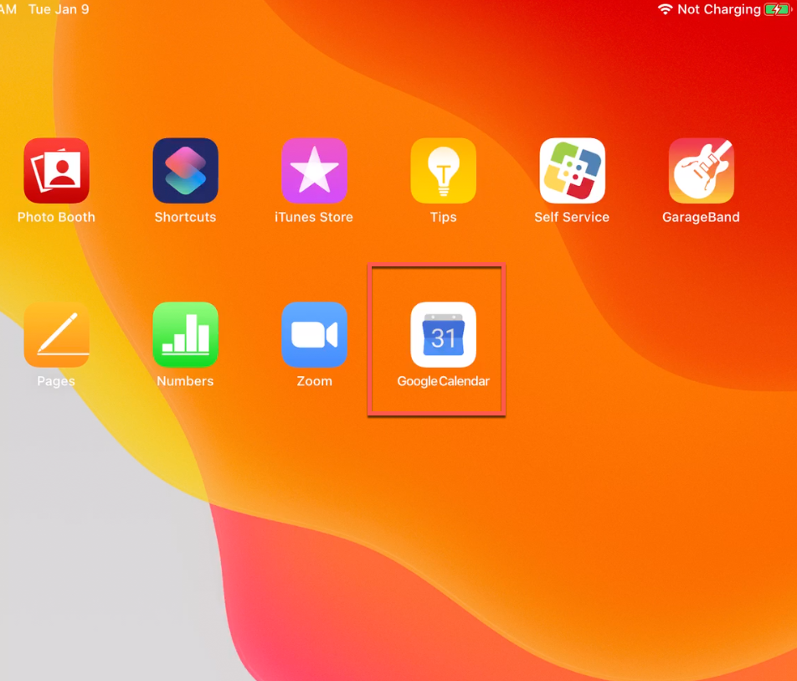
Task: Tap the 'Self Service' label text
Action: pos(572,217)
